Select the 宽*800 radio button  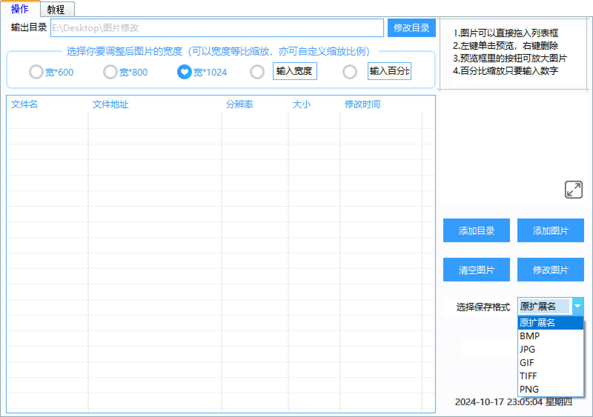tap(110, 72)
